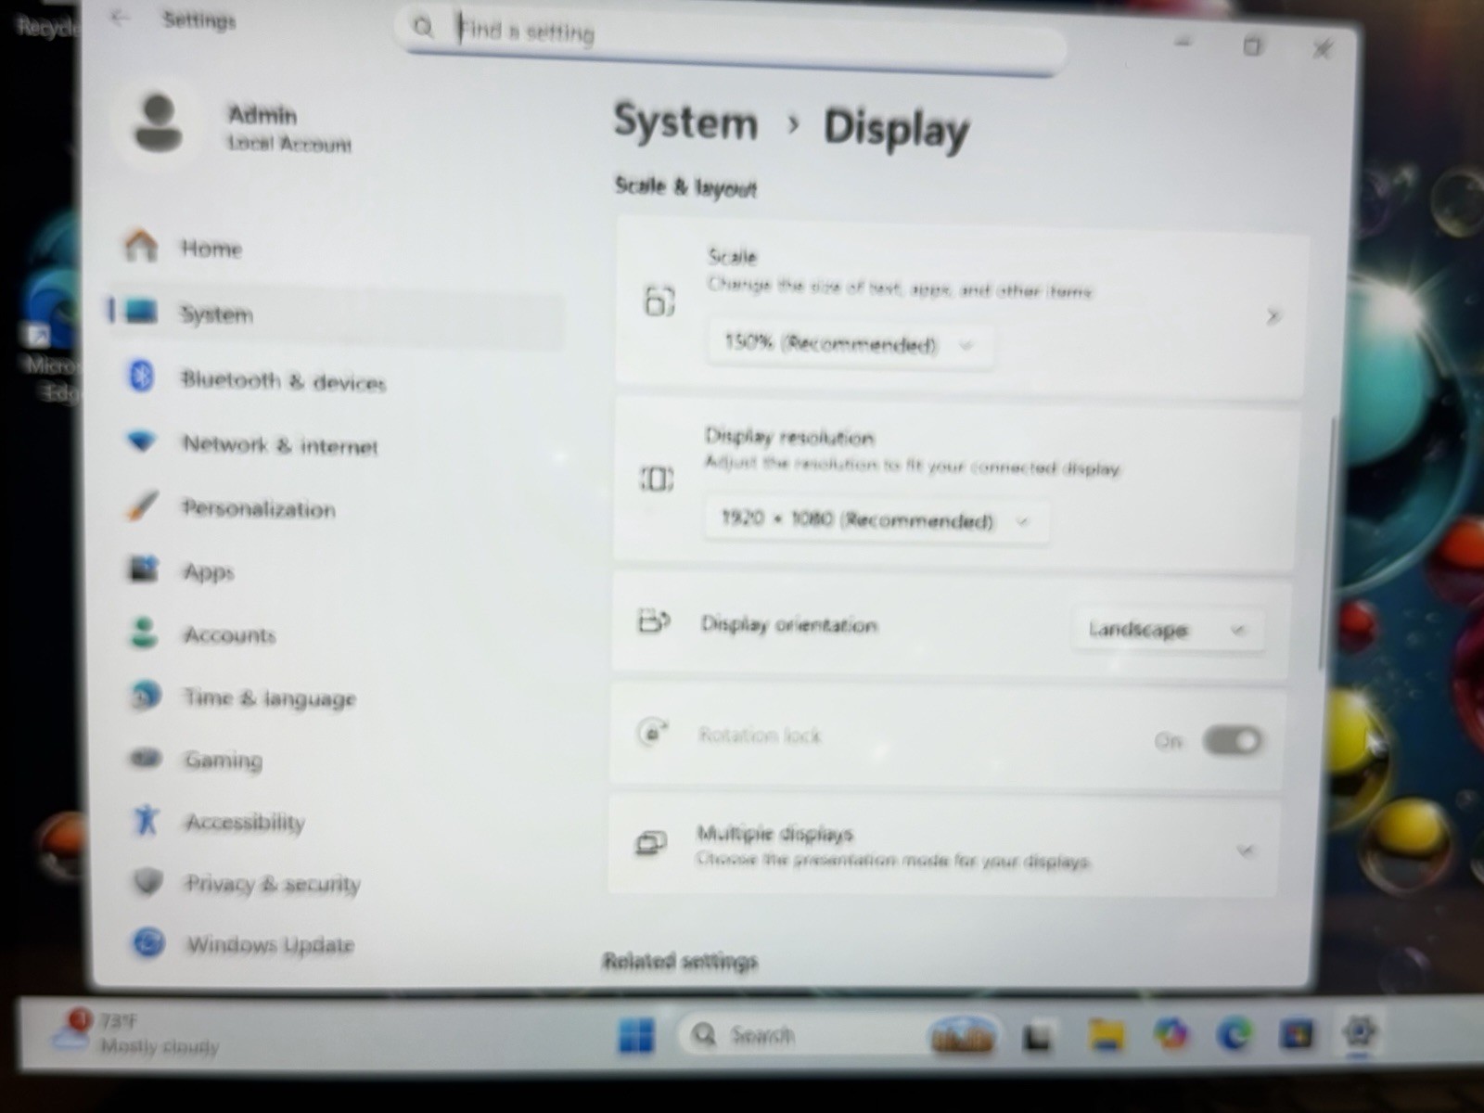Click the Task View taskbar icon

pyautogui.click(x=1037, y=1038)
